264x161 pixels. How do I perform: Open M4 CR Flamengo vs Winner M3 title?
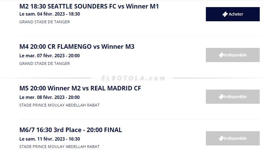pos(77,46)
